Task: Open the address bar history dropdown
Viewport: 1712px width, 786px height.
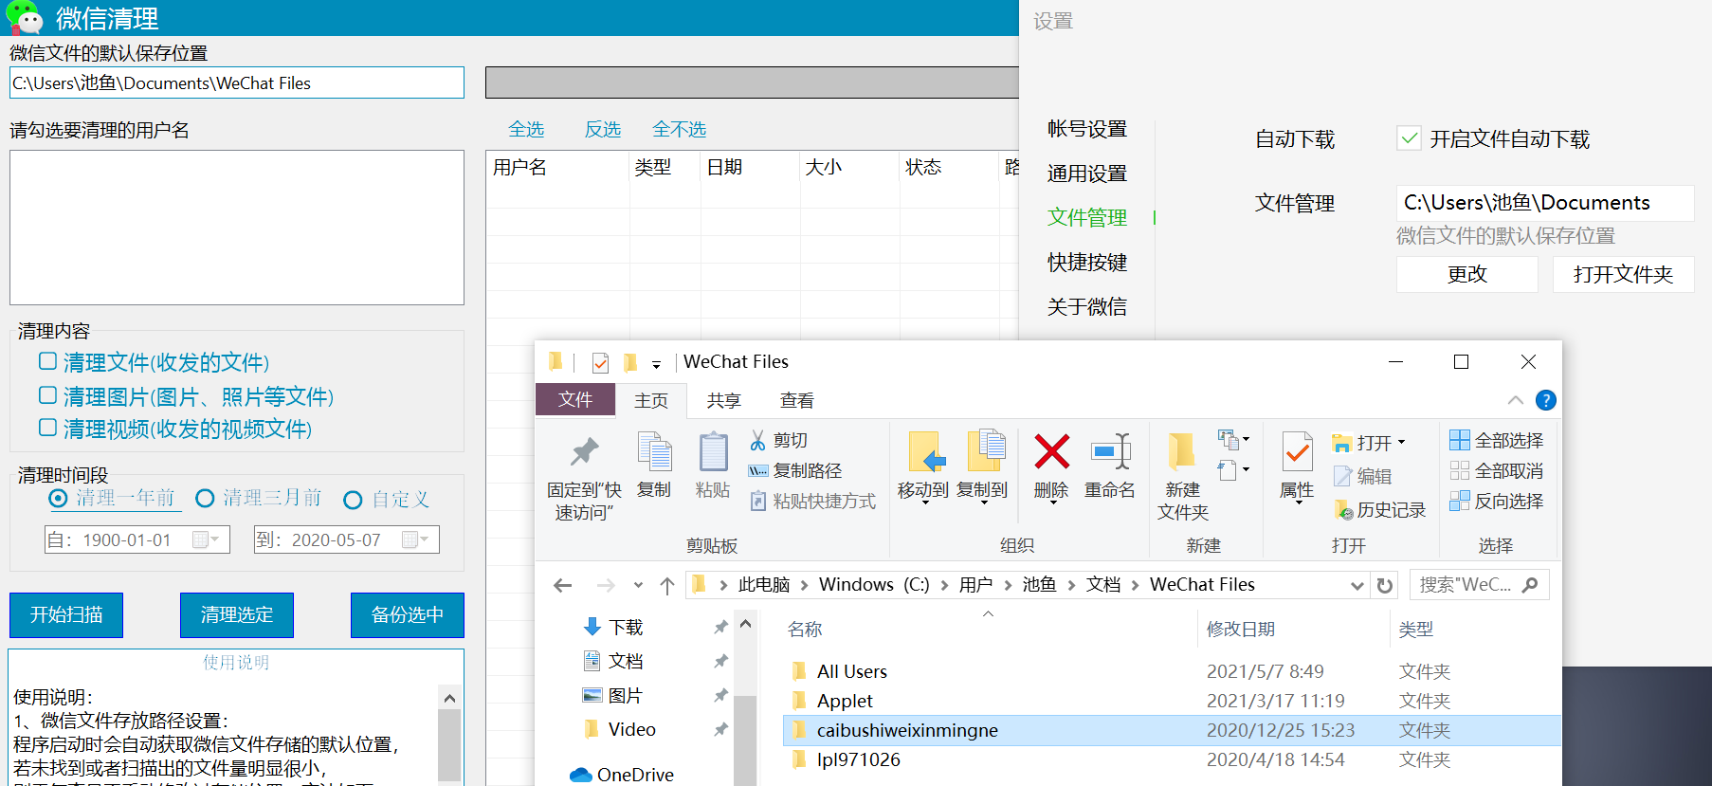Action: [x=1357, y=585]
